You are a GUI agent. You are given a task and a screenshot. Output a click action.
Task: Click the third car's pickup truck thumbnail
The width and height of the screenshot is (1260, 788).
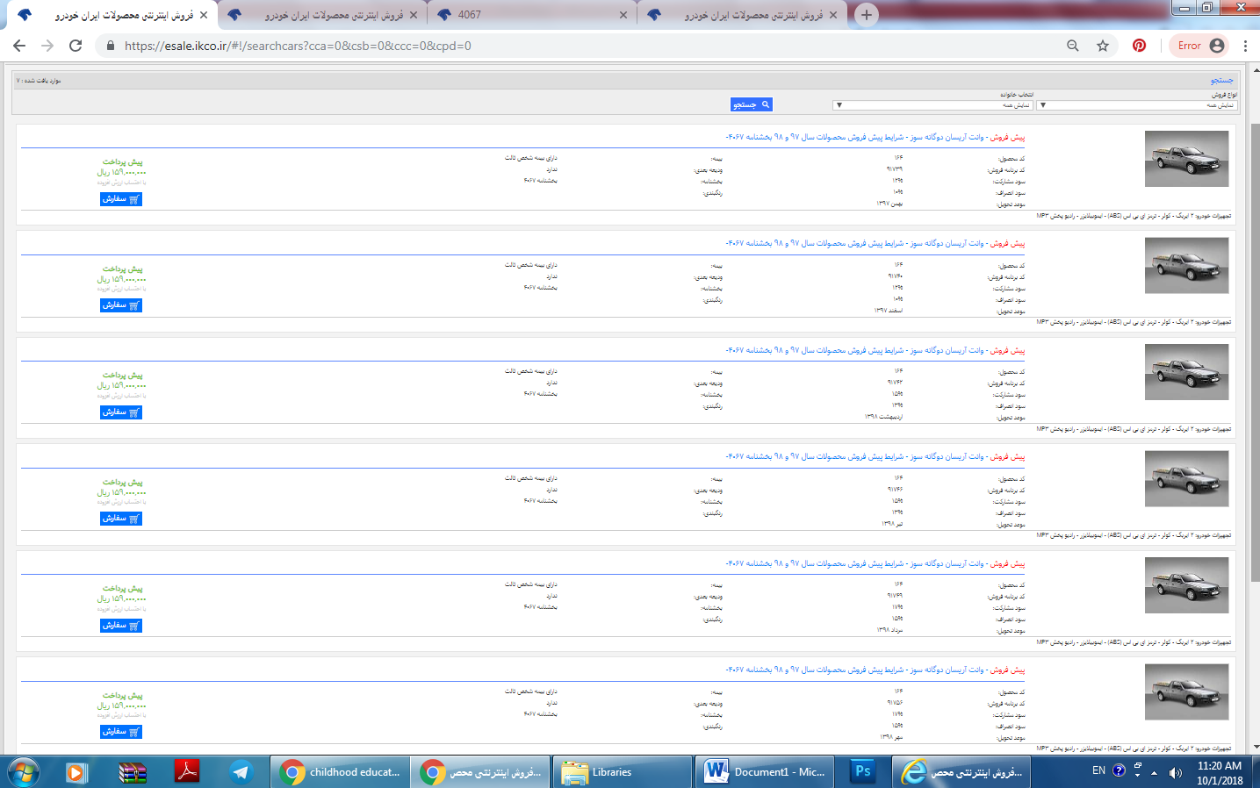[x=1186, y=372]
